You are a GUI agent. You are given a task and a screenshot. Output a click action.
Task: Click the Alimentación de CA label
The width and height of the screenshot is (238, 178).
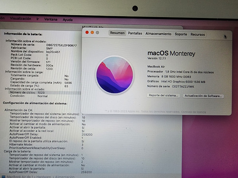pos(19,110)
